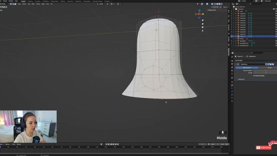
Task: Click the Add Modifier button
Action: point(239,61)
